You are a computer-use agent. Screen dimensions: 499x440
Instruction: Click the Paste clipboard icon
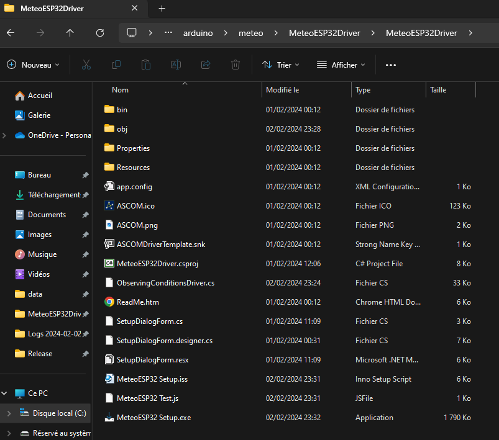[146, 65]
